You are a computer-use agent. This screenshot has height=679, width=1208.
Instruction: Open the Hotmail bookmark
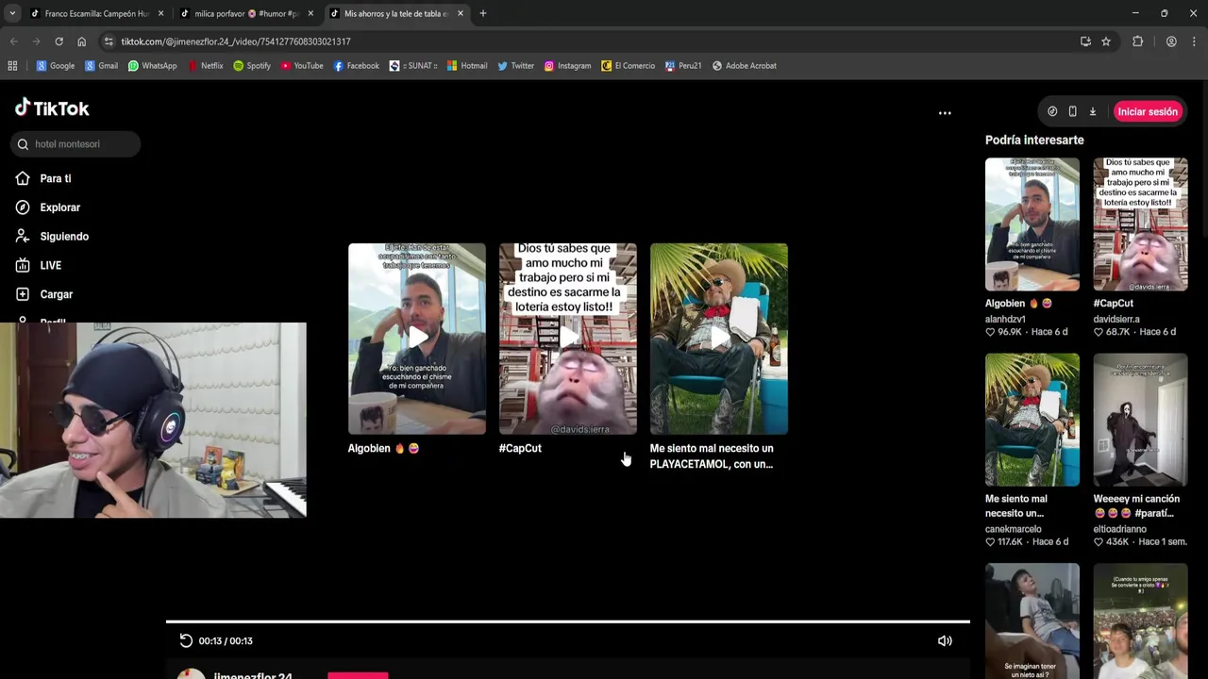point(467,66)
